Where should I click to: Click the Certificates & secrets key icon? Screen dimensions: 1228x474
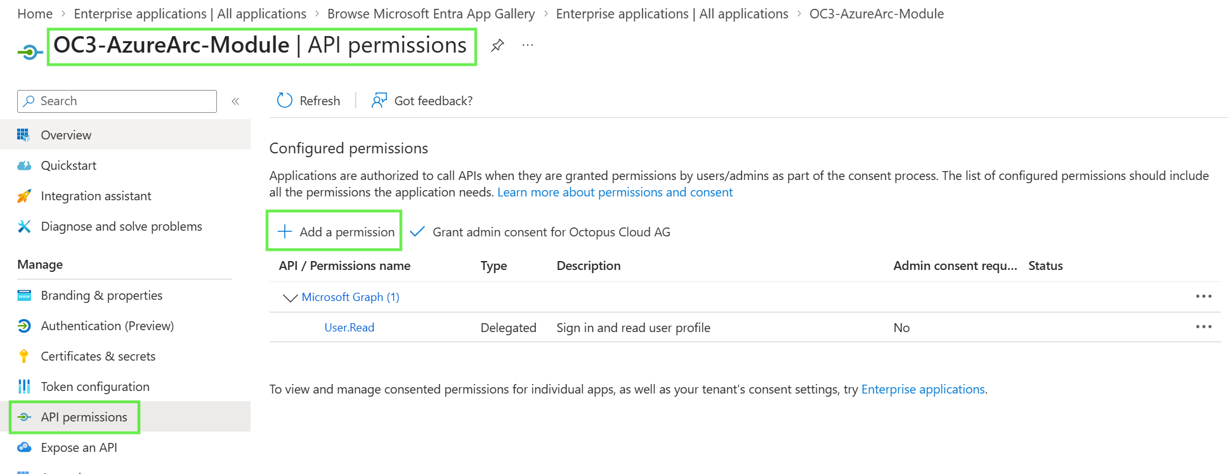pyautogui.click(x=24, y=356)
